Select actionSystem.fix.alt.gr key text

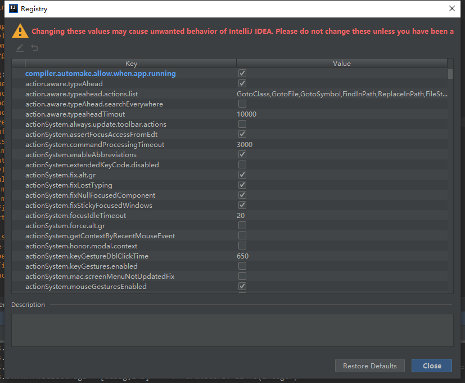coord(61,175)
